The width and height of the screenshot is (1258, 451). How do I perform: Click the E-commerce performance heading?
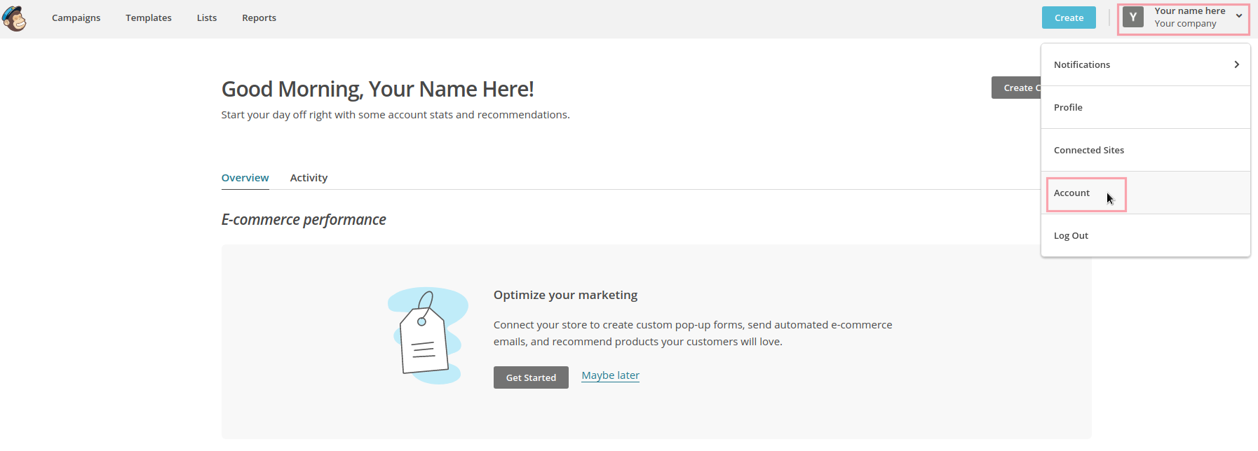[304, 219]
